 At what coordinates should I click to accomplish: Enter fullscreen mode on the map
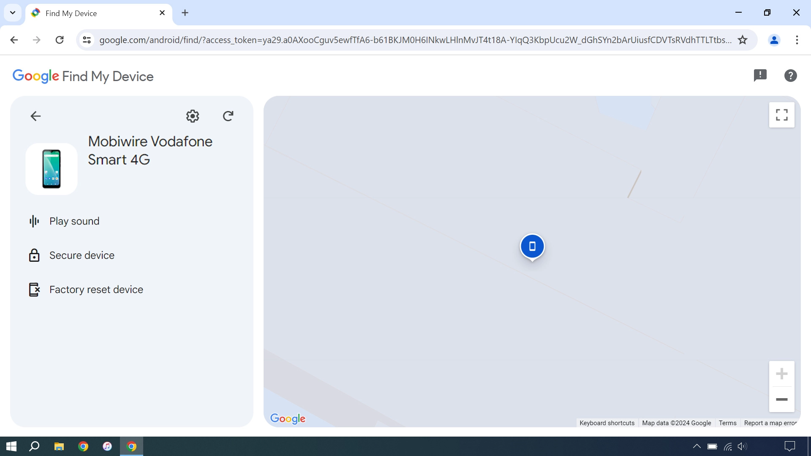click(781, 114)
